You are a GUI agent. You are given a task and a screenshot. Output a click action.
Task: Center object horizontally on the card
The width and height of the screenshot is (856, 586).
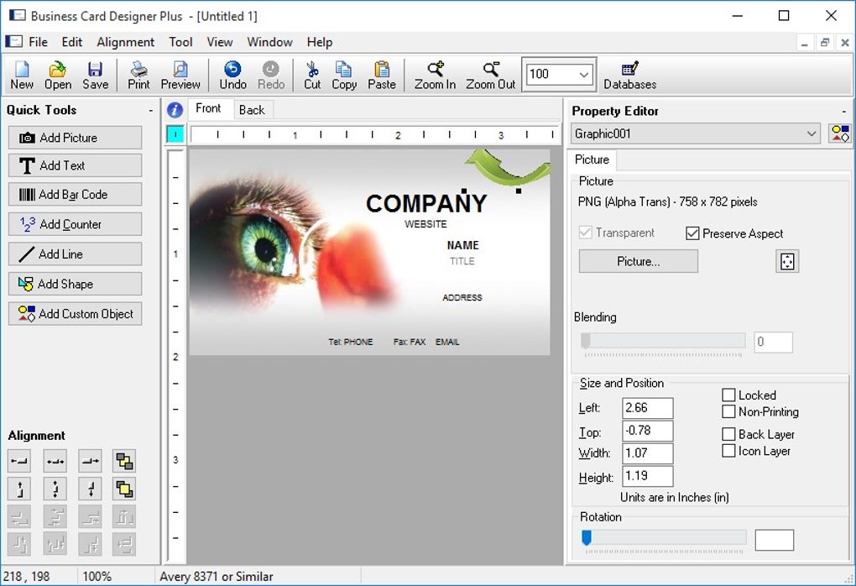coord(55,461)
